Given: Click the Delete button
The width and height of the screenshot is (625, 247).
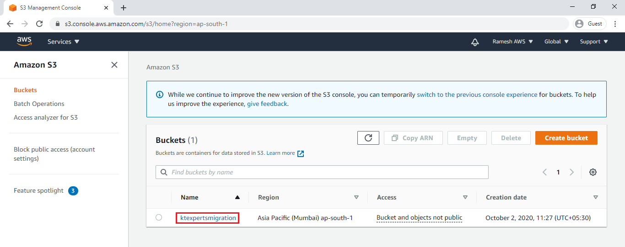Looking at the screenshot, I should click(511, 138).
